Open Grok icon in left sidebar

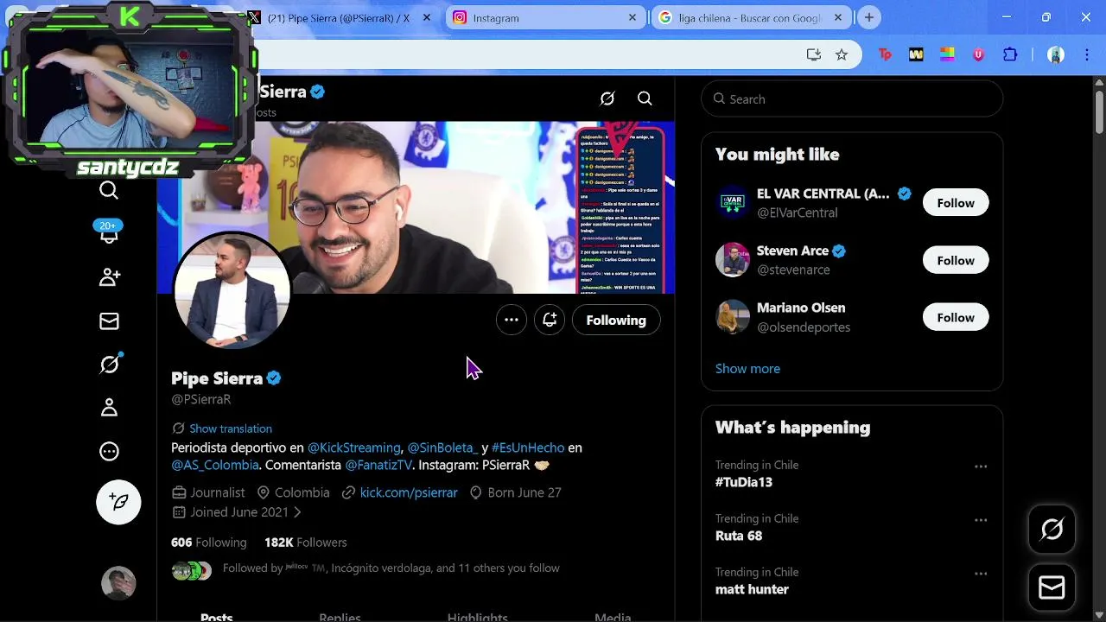pos(109,364)
